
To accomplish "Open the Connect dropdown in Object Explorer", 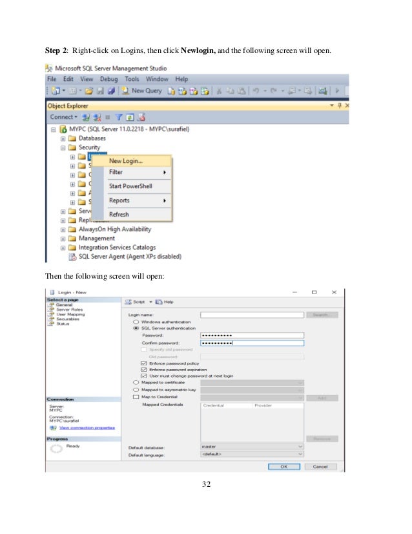I will [x=64, y=117].
